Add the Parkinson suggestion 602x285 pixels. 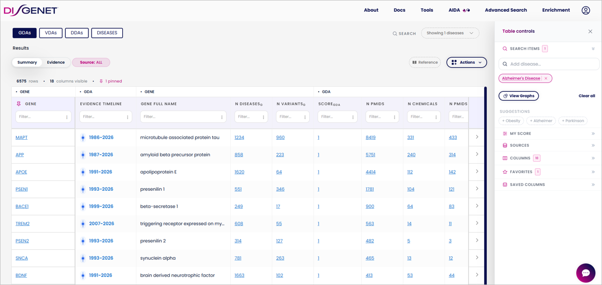coord(573,121)
